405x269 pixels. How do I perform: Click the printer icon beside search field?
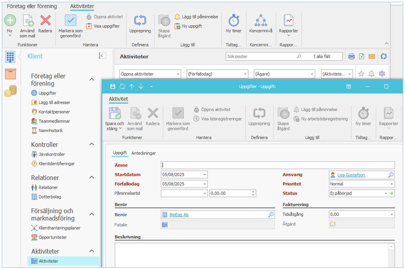tap(351, 56)
